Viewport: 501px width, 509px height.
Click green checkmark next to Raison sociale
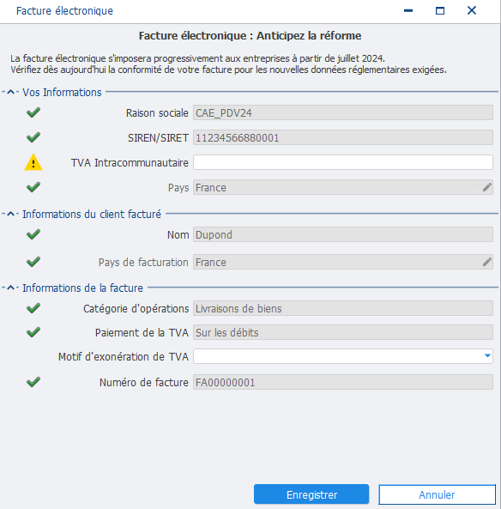pyautogui.click(x=33, y=112)
